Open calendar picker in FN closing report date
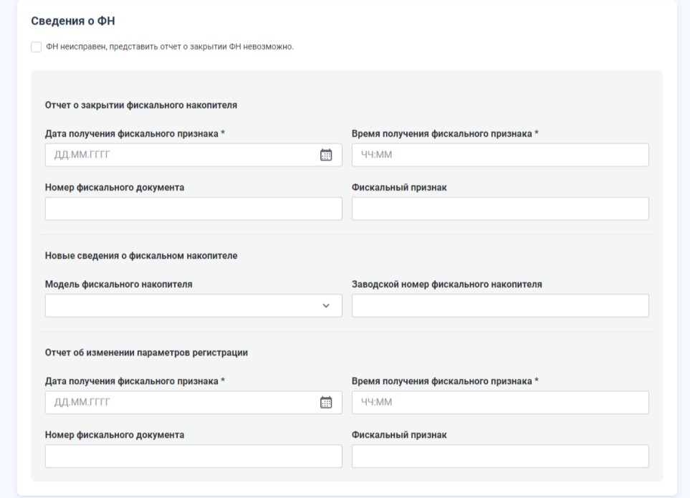This screenshot has height=498, width=690. (x=325, y=155)
